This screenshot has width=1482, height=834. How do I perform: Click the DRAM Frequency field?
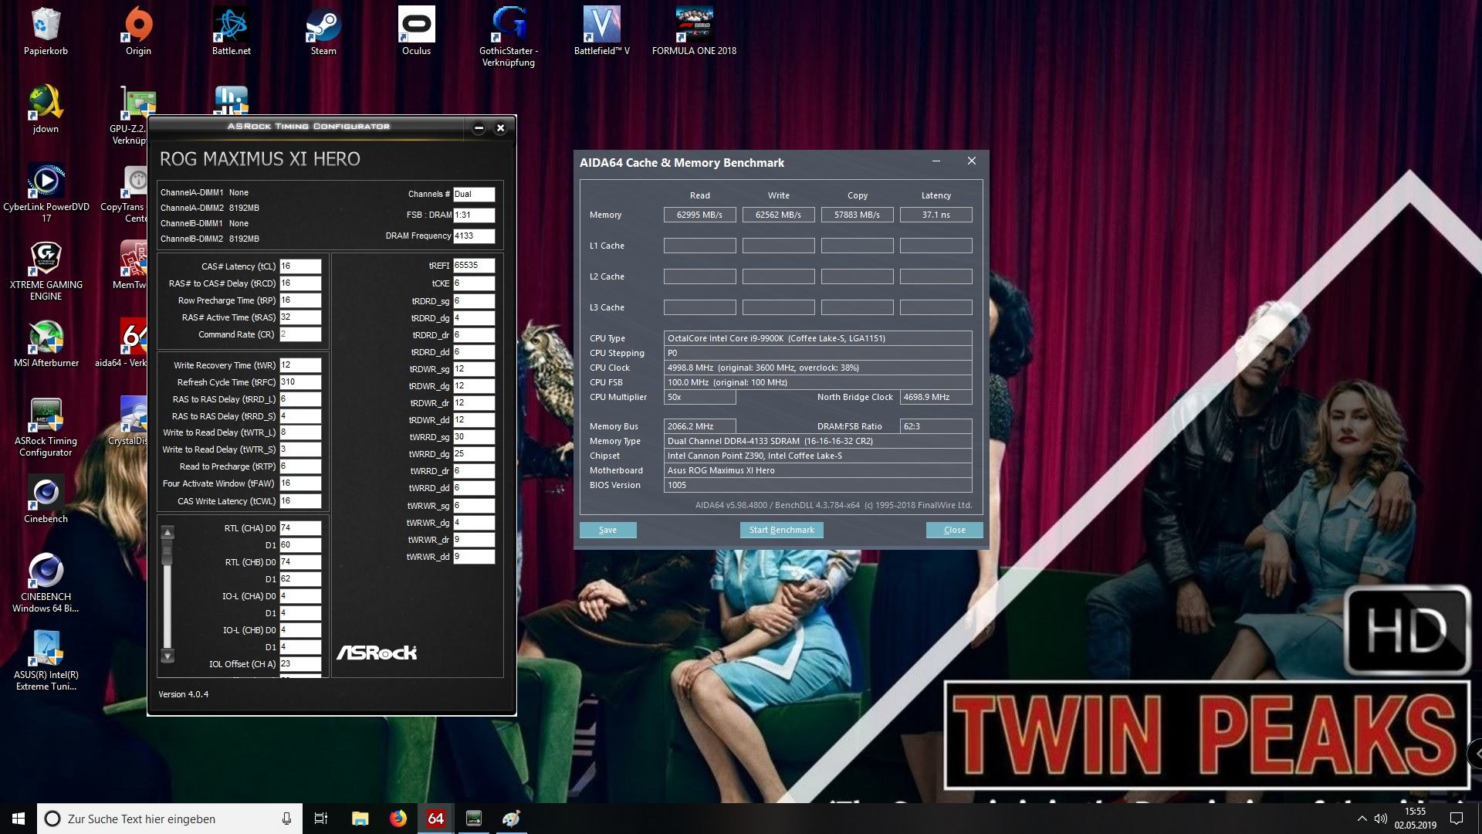click(x=474, y=236)
